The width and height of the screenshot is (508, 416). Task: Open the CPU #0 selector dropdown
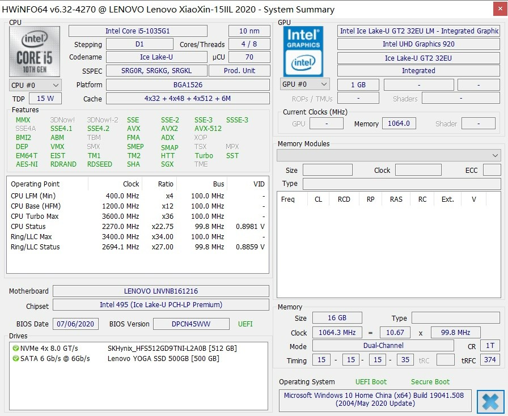35,85
